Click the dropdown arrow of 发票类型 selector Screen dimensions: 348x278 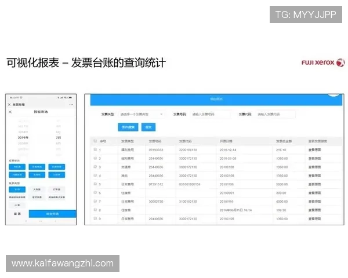(161, 114)
